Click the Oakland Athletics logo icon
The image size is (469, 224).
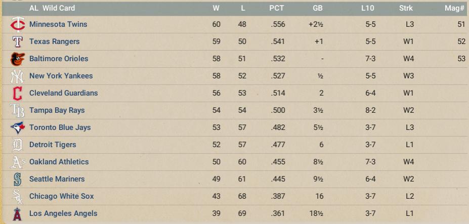17,162
